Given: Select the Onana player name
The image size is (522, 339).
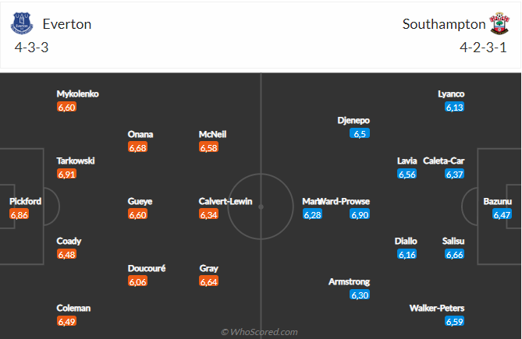Looking at the screenshot, I should [x=140, y=134].
